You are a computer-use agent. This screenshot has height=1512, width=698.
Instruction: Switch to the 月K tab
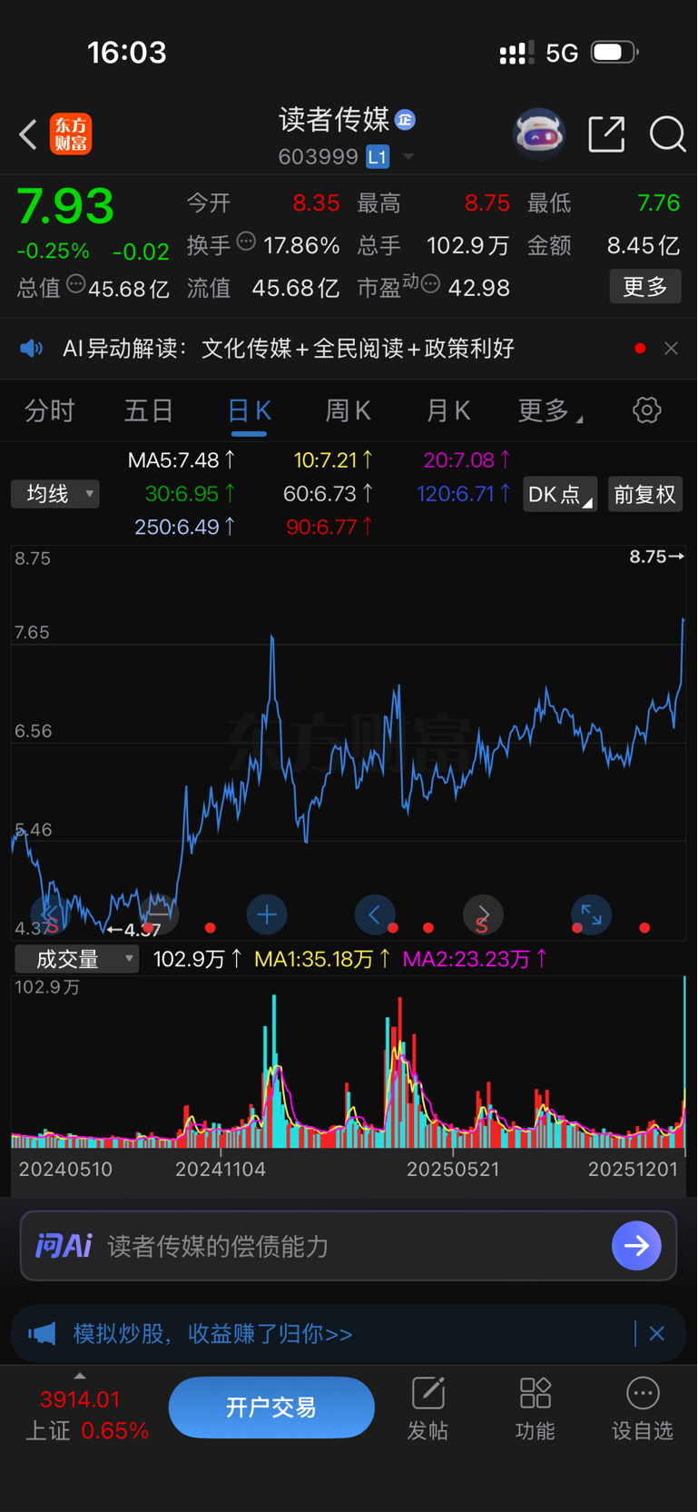point(448,411)
